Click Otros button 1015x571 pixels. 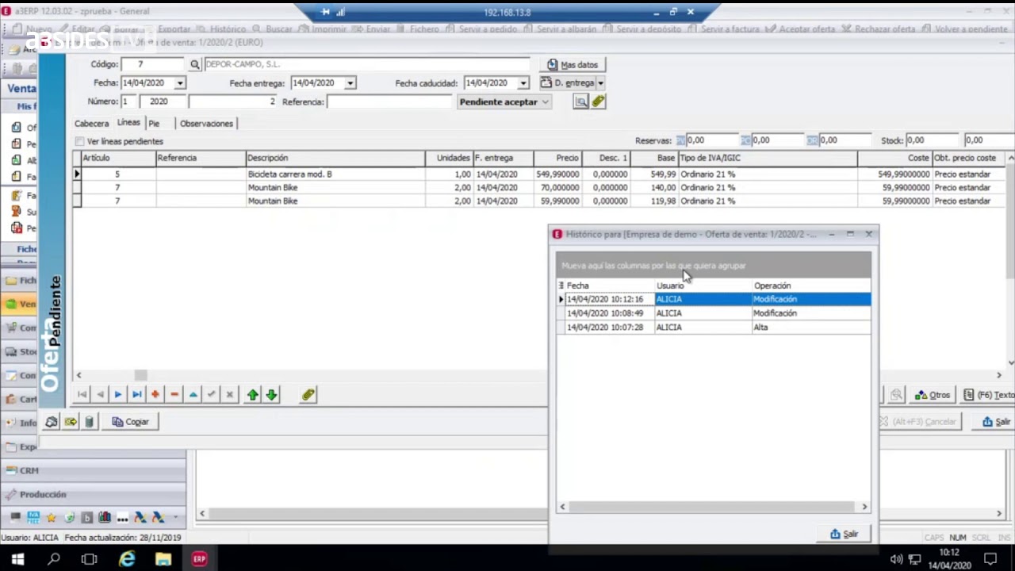tap(933, 395)
